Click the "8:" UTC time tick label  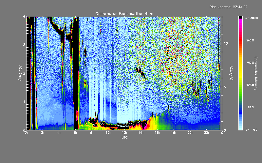(92, 133)
